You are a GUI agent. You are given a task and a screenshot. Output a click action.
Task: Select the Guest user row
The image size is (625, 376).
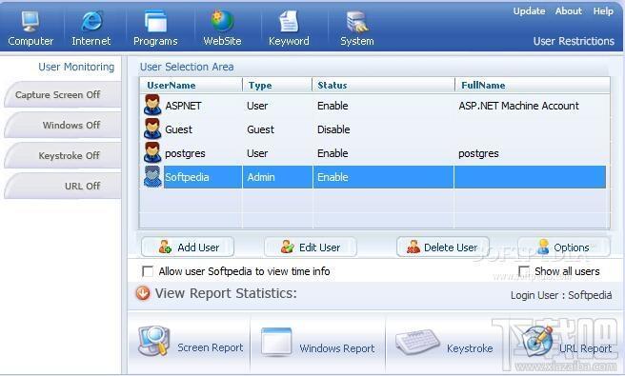[374, 129]
